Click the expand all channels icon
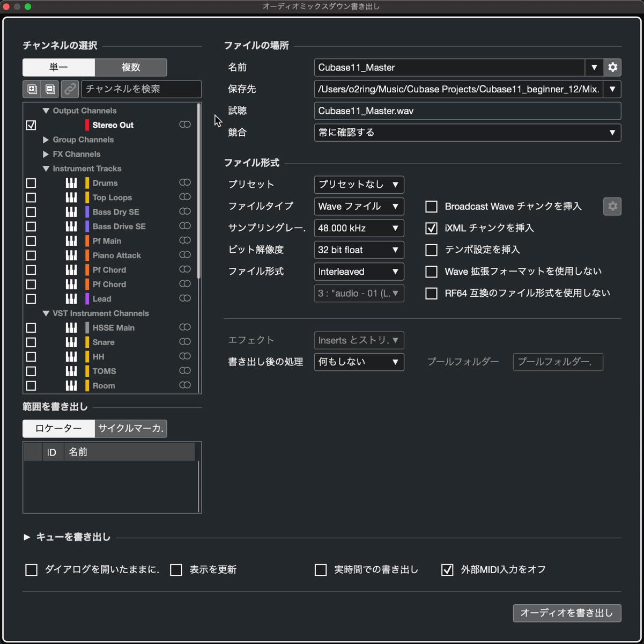The height and width of the screenshot is (644, 644). click(32, 89)
